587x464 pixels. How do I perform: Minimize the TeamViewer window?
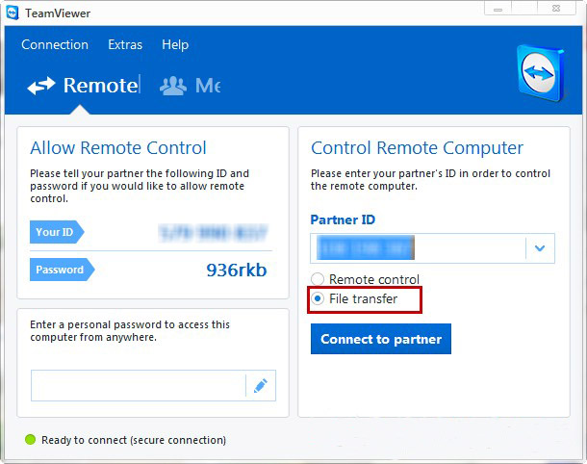[498, 9]
